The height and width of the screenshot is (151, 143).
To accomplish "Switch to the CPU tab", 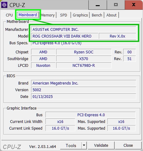I will pyautogui.click(x=9, y=15).
